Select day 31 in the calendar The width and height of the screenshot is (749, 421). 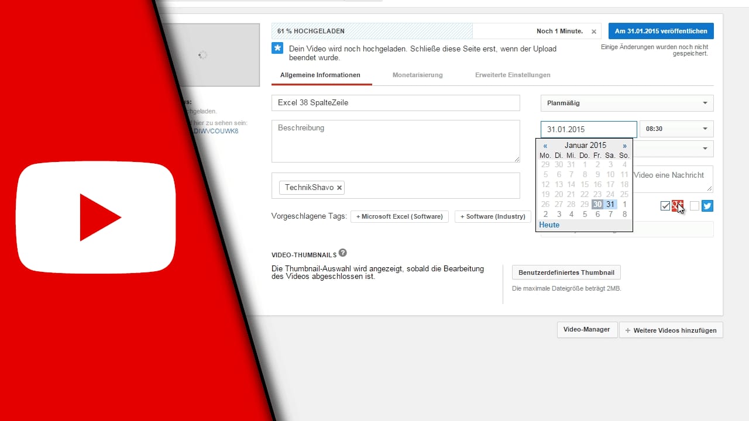[x=610, y=204]
